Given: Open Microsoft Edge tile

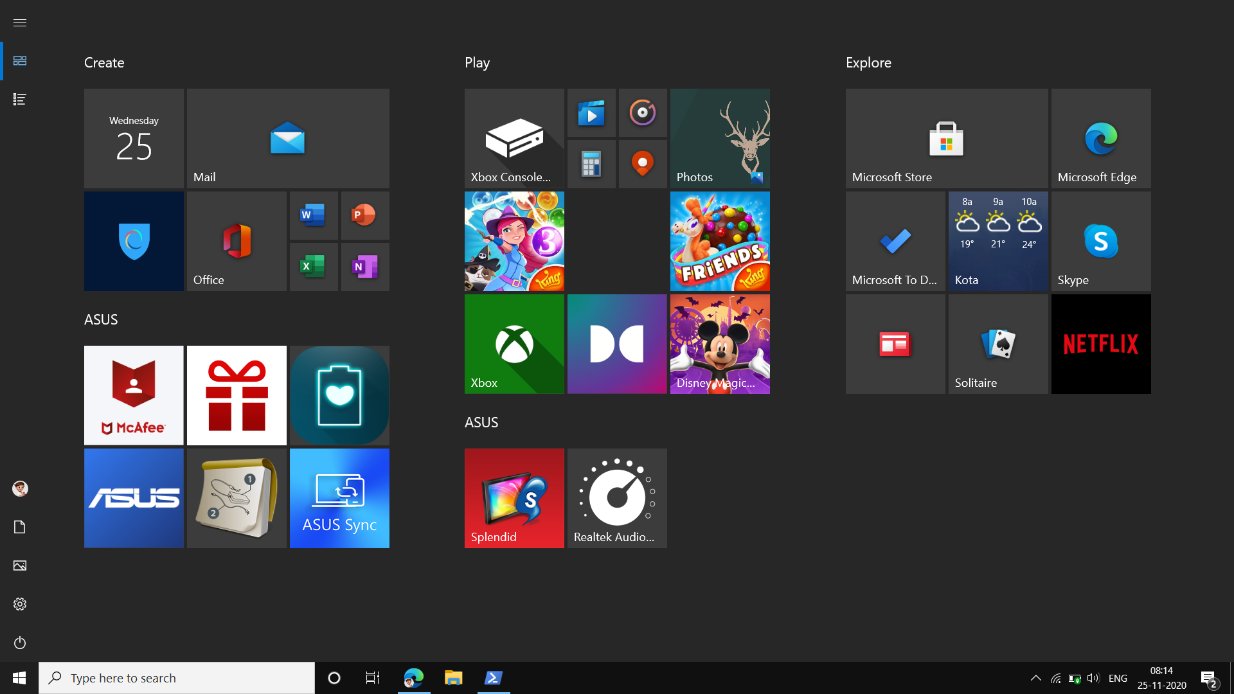Looking at the screenshot, I should click(x=1101, y=138).
